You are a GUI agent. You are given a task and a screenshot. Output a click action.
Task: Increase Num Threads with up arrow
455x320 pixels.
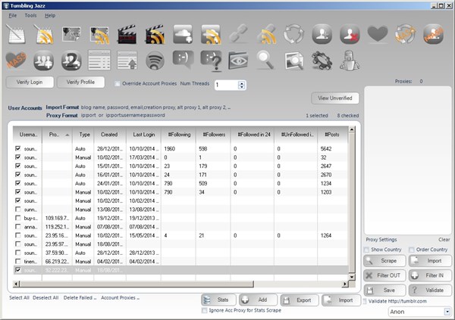point(241,83)
